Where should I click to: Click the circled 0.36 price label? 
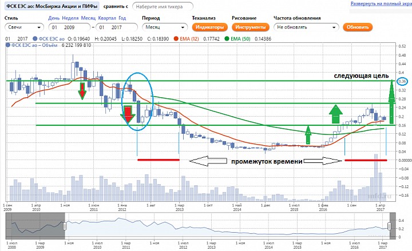402,81
